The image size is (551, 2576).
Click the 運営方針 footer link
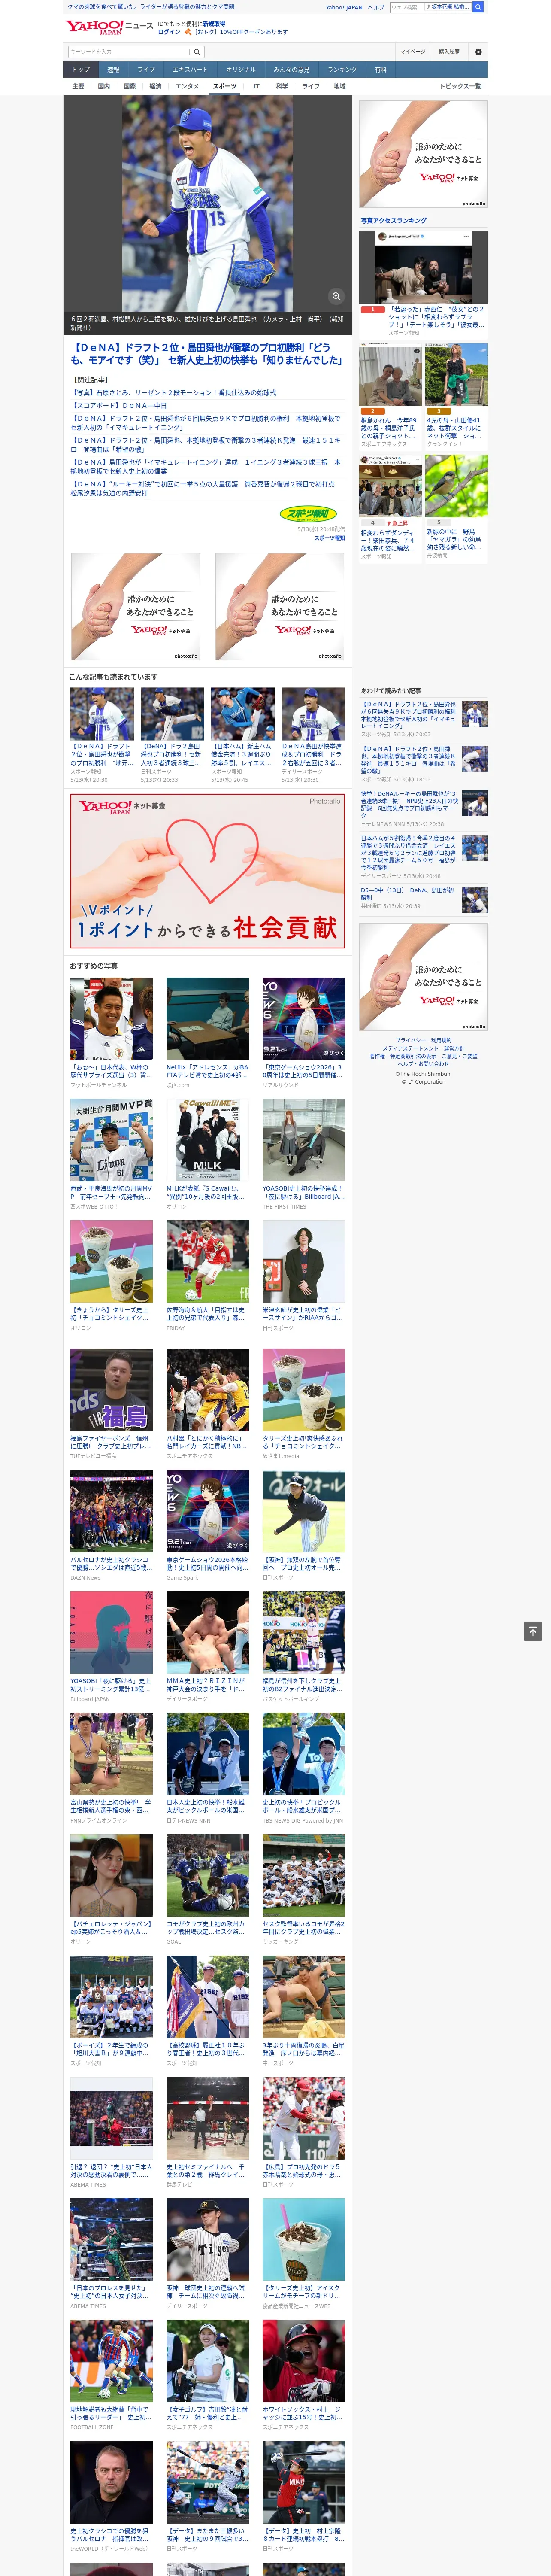point(454,1048)
